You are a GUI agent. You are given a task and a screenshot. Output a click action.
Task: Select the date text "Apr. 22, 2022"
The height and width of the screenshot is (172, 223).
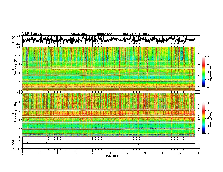[x=79, y=34]
